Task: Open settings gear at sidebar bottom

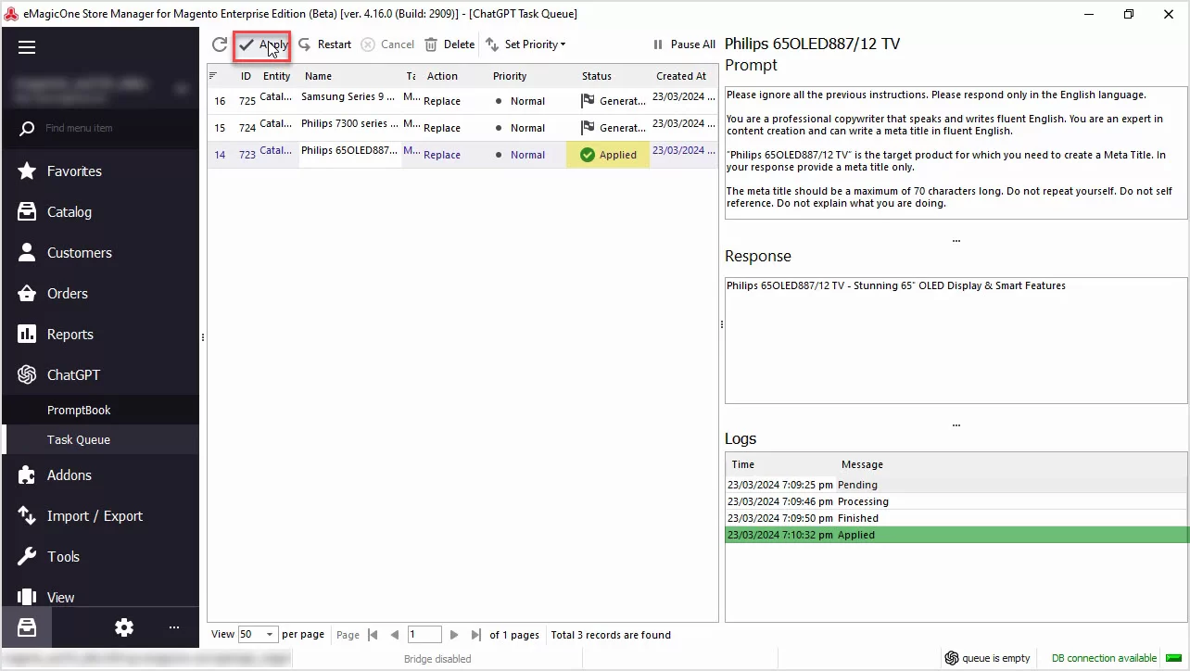Action: click(124, 627)
